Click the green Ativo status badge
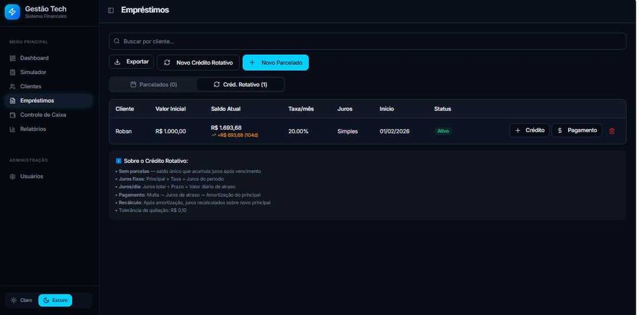Image resolution: width=639 pixels, height=315 pixels. (443, 131)
